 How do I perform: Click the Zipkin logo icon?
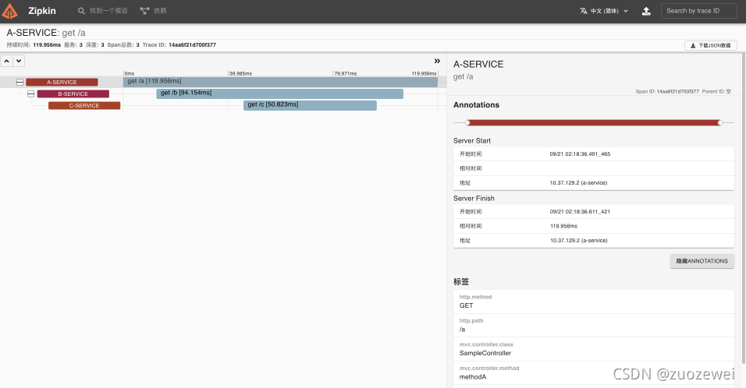tap(9, 12)
